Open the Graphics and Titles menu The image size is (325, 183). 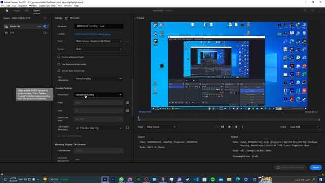pos(47,6)
